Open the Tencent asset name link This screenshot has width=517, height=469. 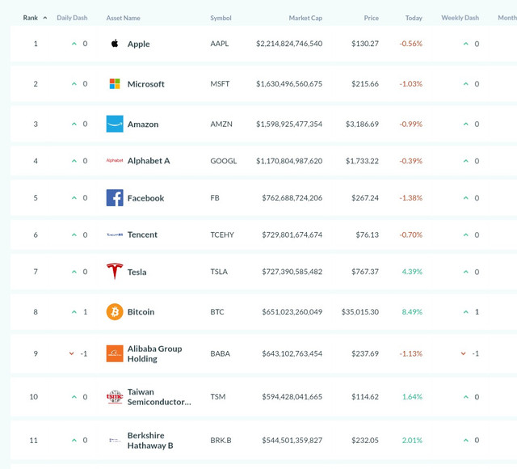click(142, 234)
